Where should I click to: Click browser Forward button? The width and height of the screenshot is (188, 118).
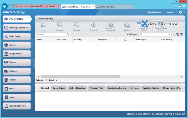(x=10, y=6)
